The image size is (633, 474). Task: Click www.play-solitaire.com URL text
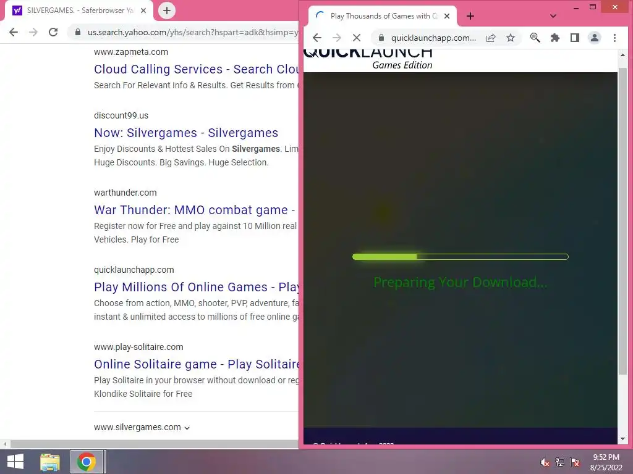point(138,347)
